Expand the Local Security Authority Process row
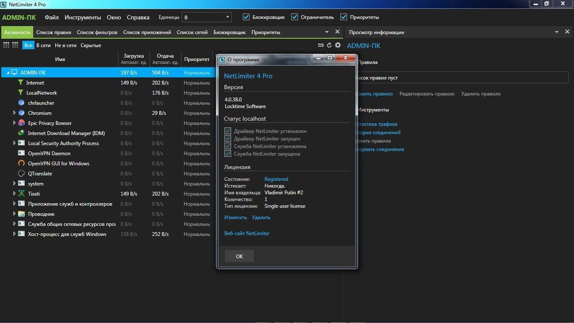The width and height of the screenshot is (574, 323). point(14,143)
